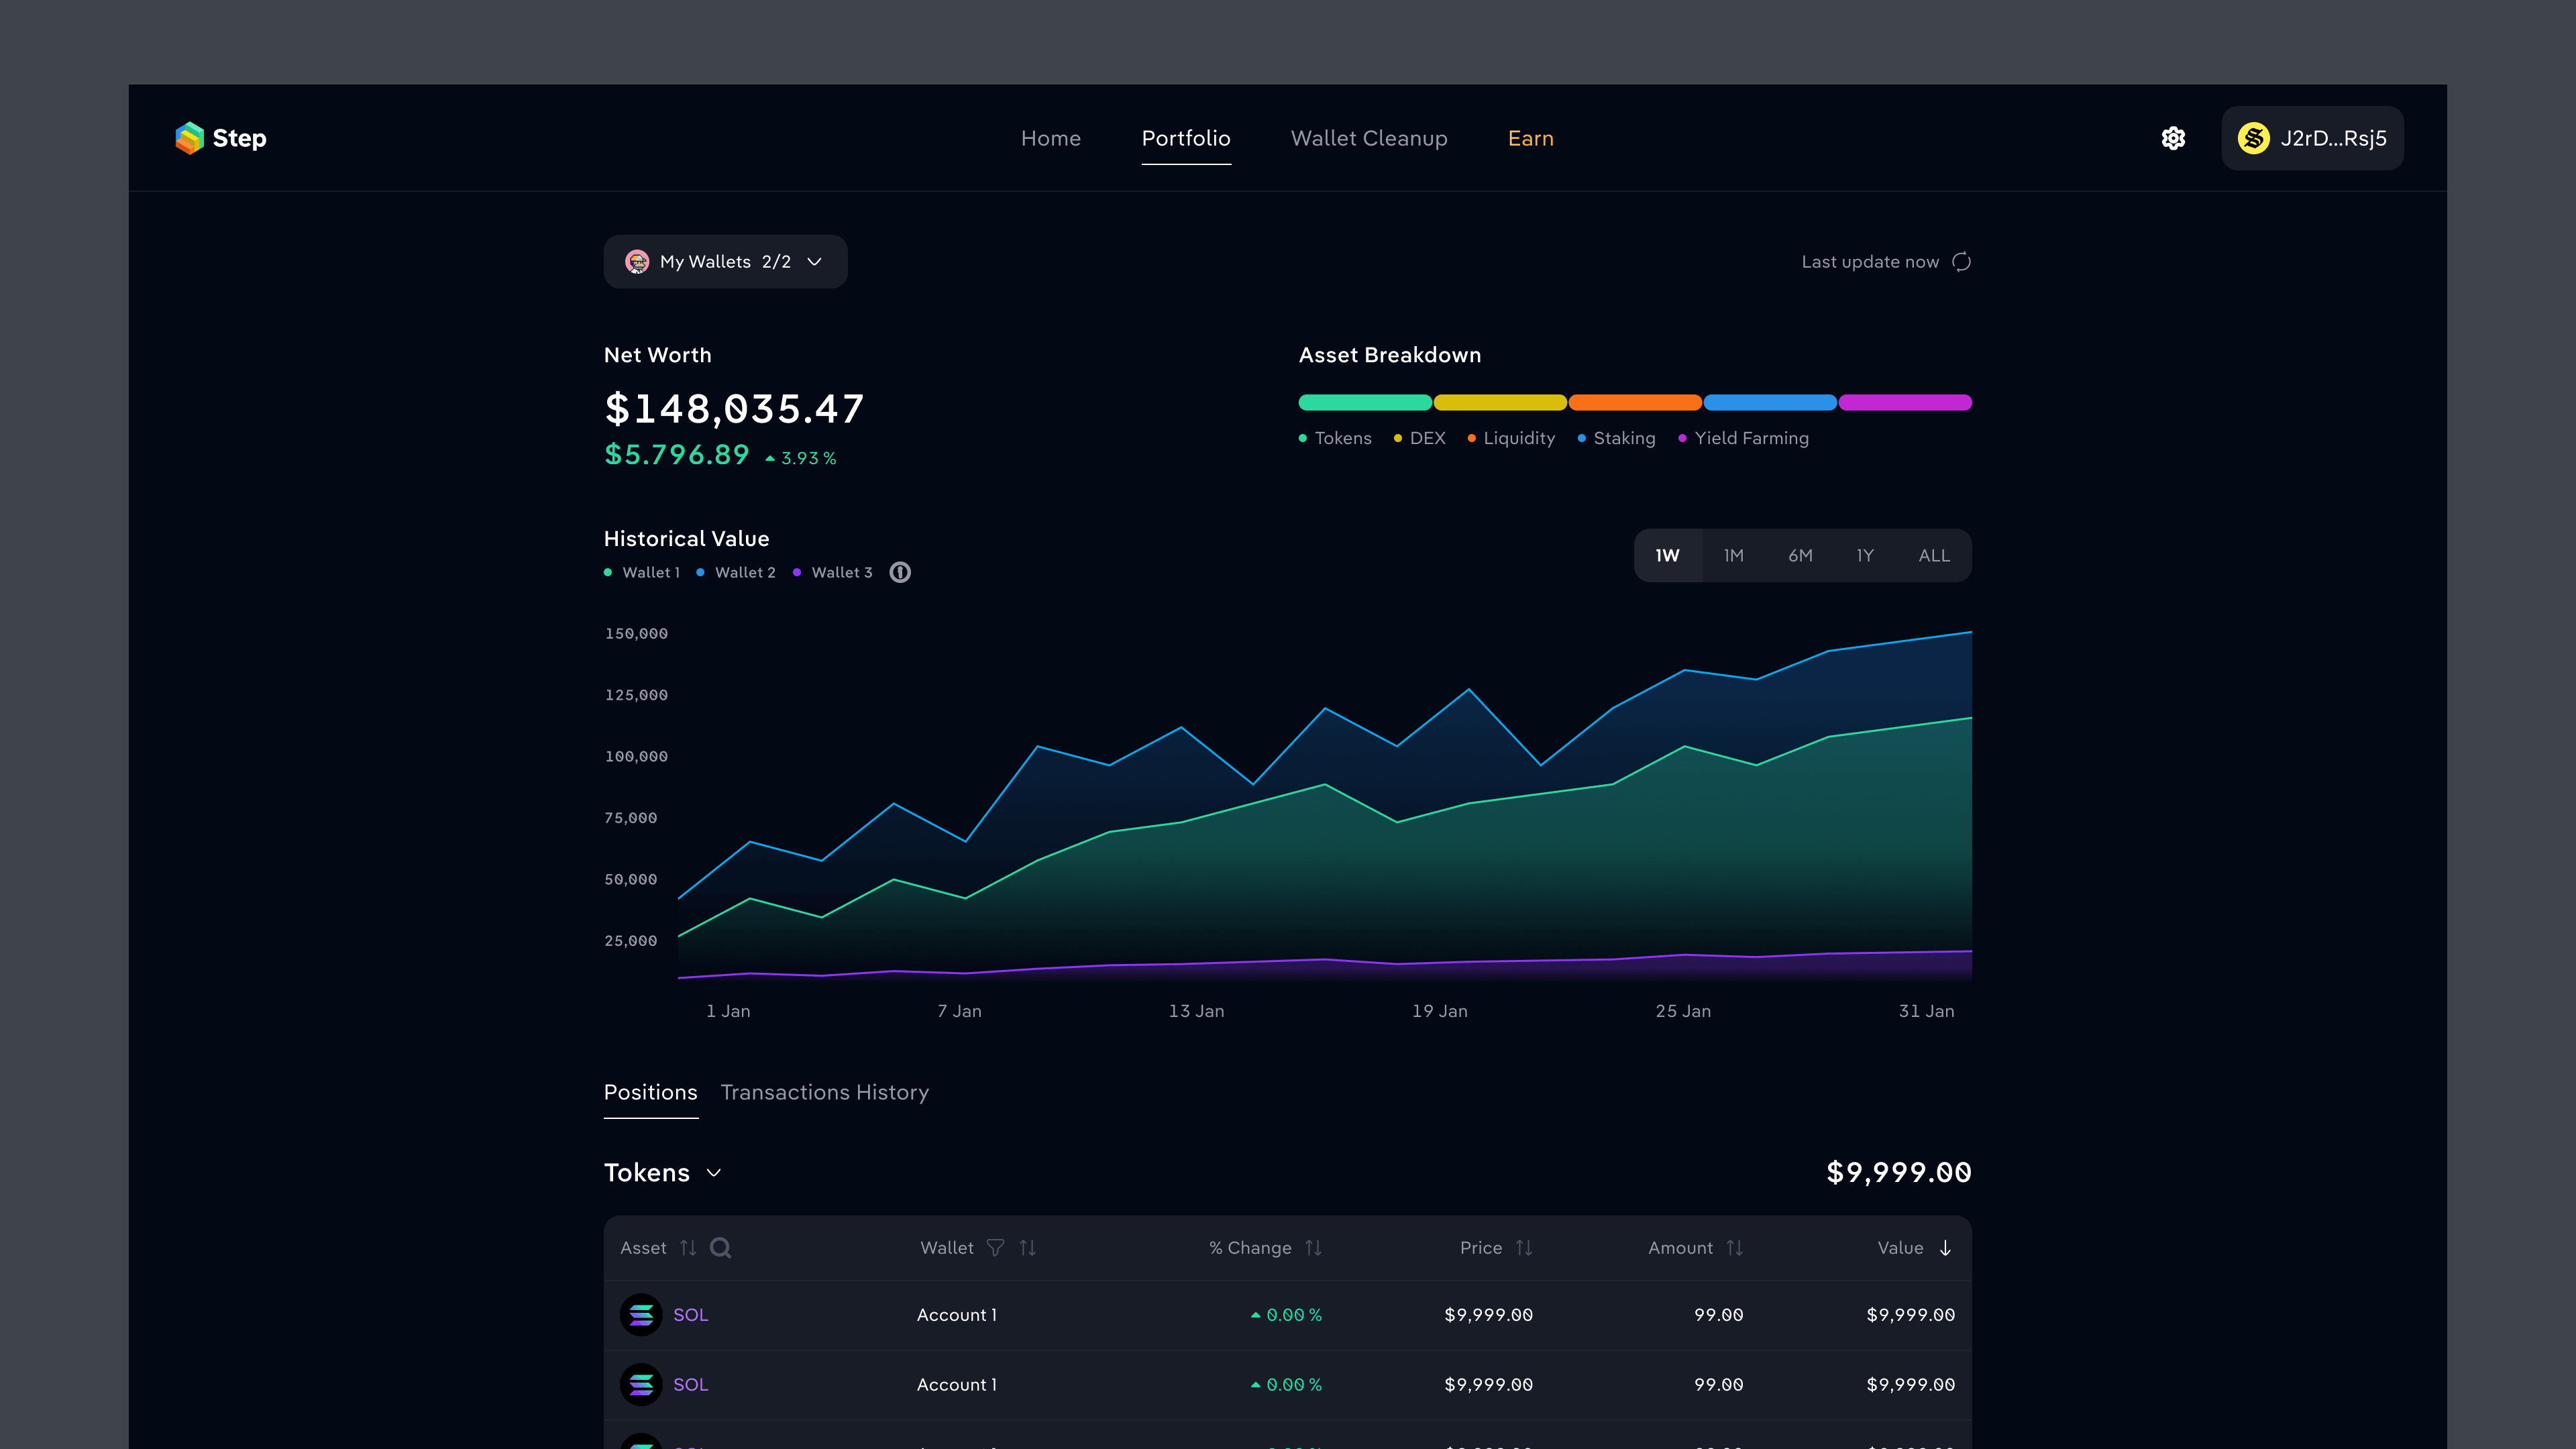Select the 1M time range

point(1733,555)
